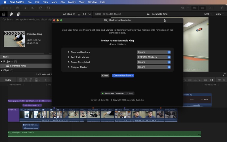The image size is (227, 142).
Task: Show the Titles and Generators sidebar icon
Action: [x=19, y=14]
